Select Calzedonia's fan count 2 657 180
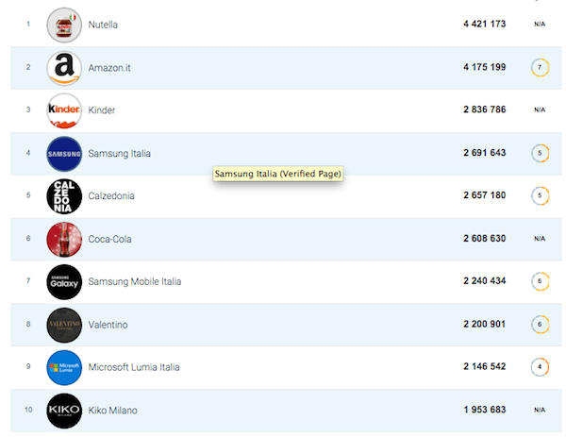 coord(484,195)
